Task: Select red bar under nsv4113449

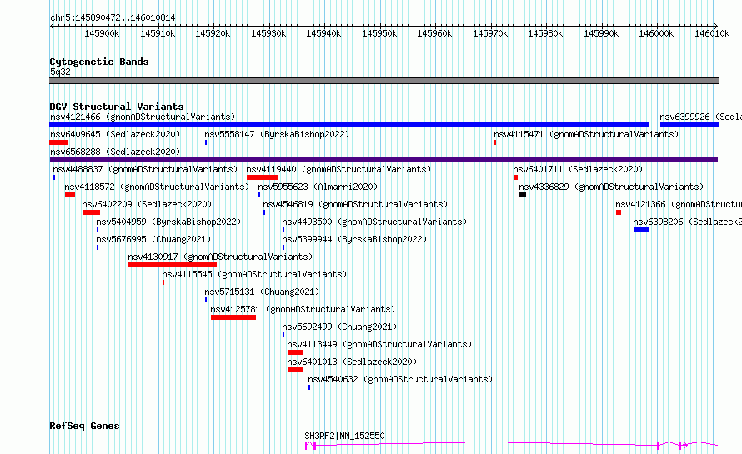Action: (295, 352)
